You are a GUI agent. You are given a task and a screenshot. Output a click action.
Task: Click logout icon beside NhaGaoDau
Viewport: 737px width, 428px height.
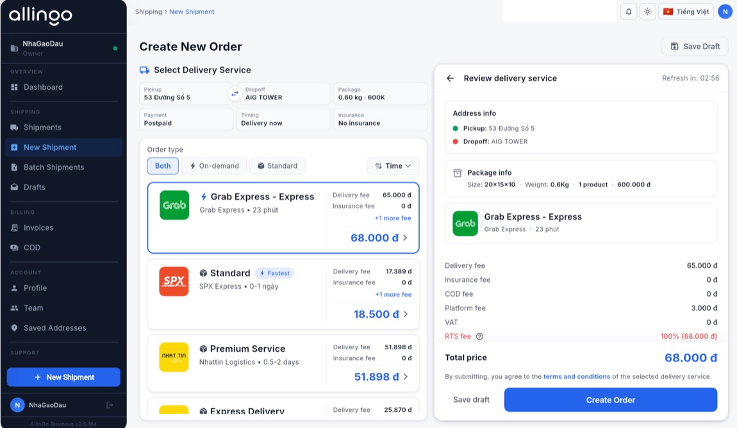tap(110, 405)
